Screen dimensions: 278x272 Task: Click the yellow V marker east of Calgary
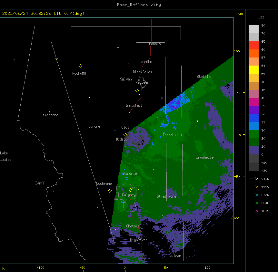point(138,189)
